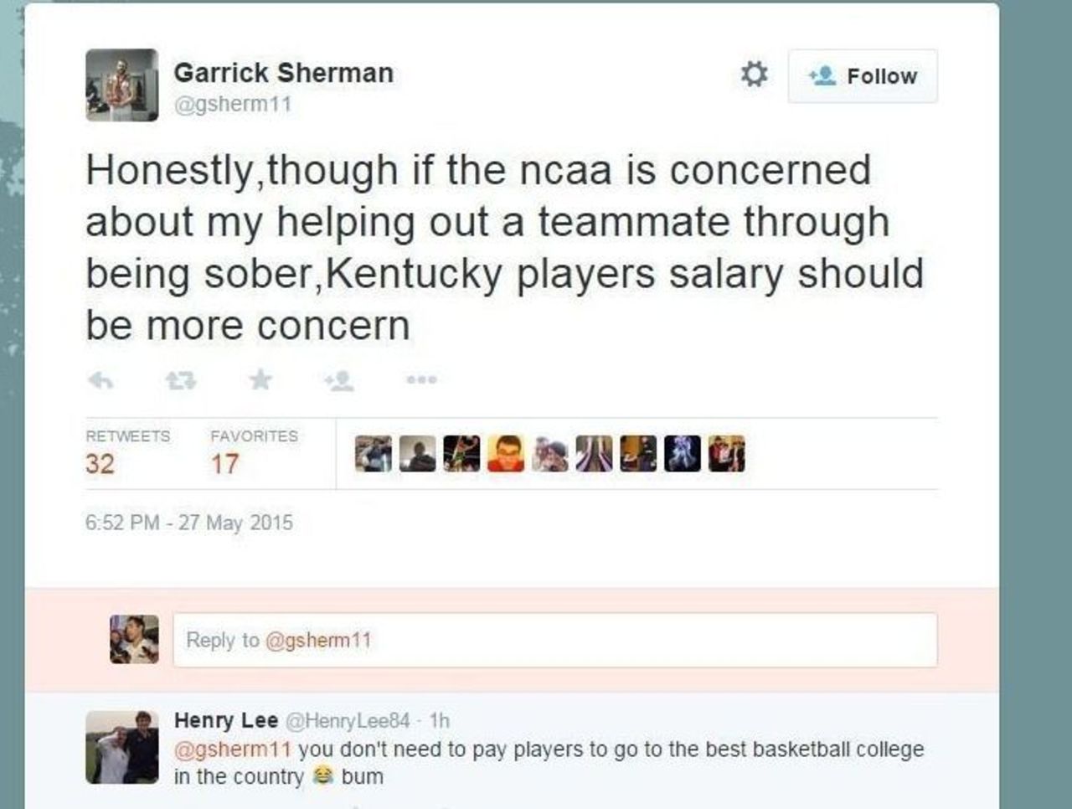View the 17 favorites list
1072x809 pixels.
[x=224, y=463]
